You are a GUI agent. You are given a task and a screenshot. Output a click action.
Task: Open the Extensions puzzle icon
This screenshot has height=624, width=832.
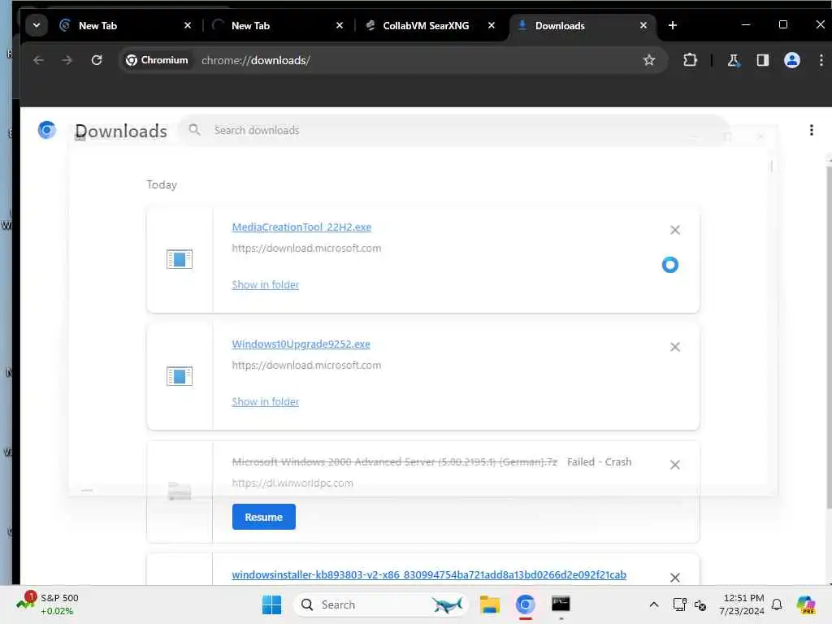click(690, 60)
